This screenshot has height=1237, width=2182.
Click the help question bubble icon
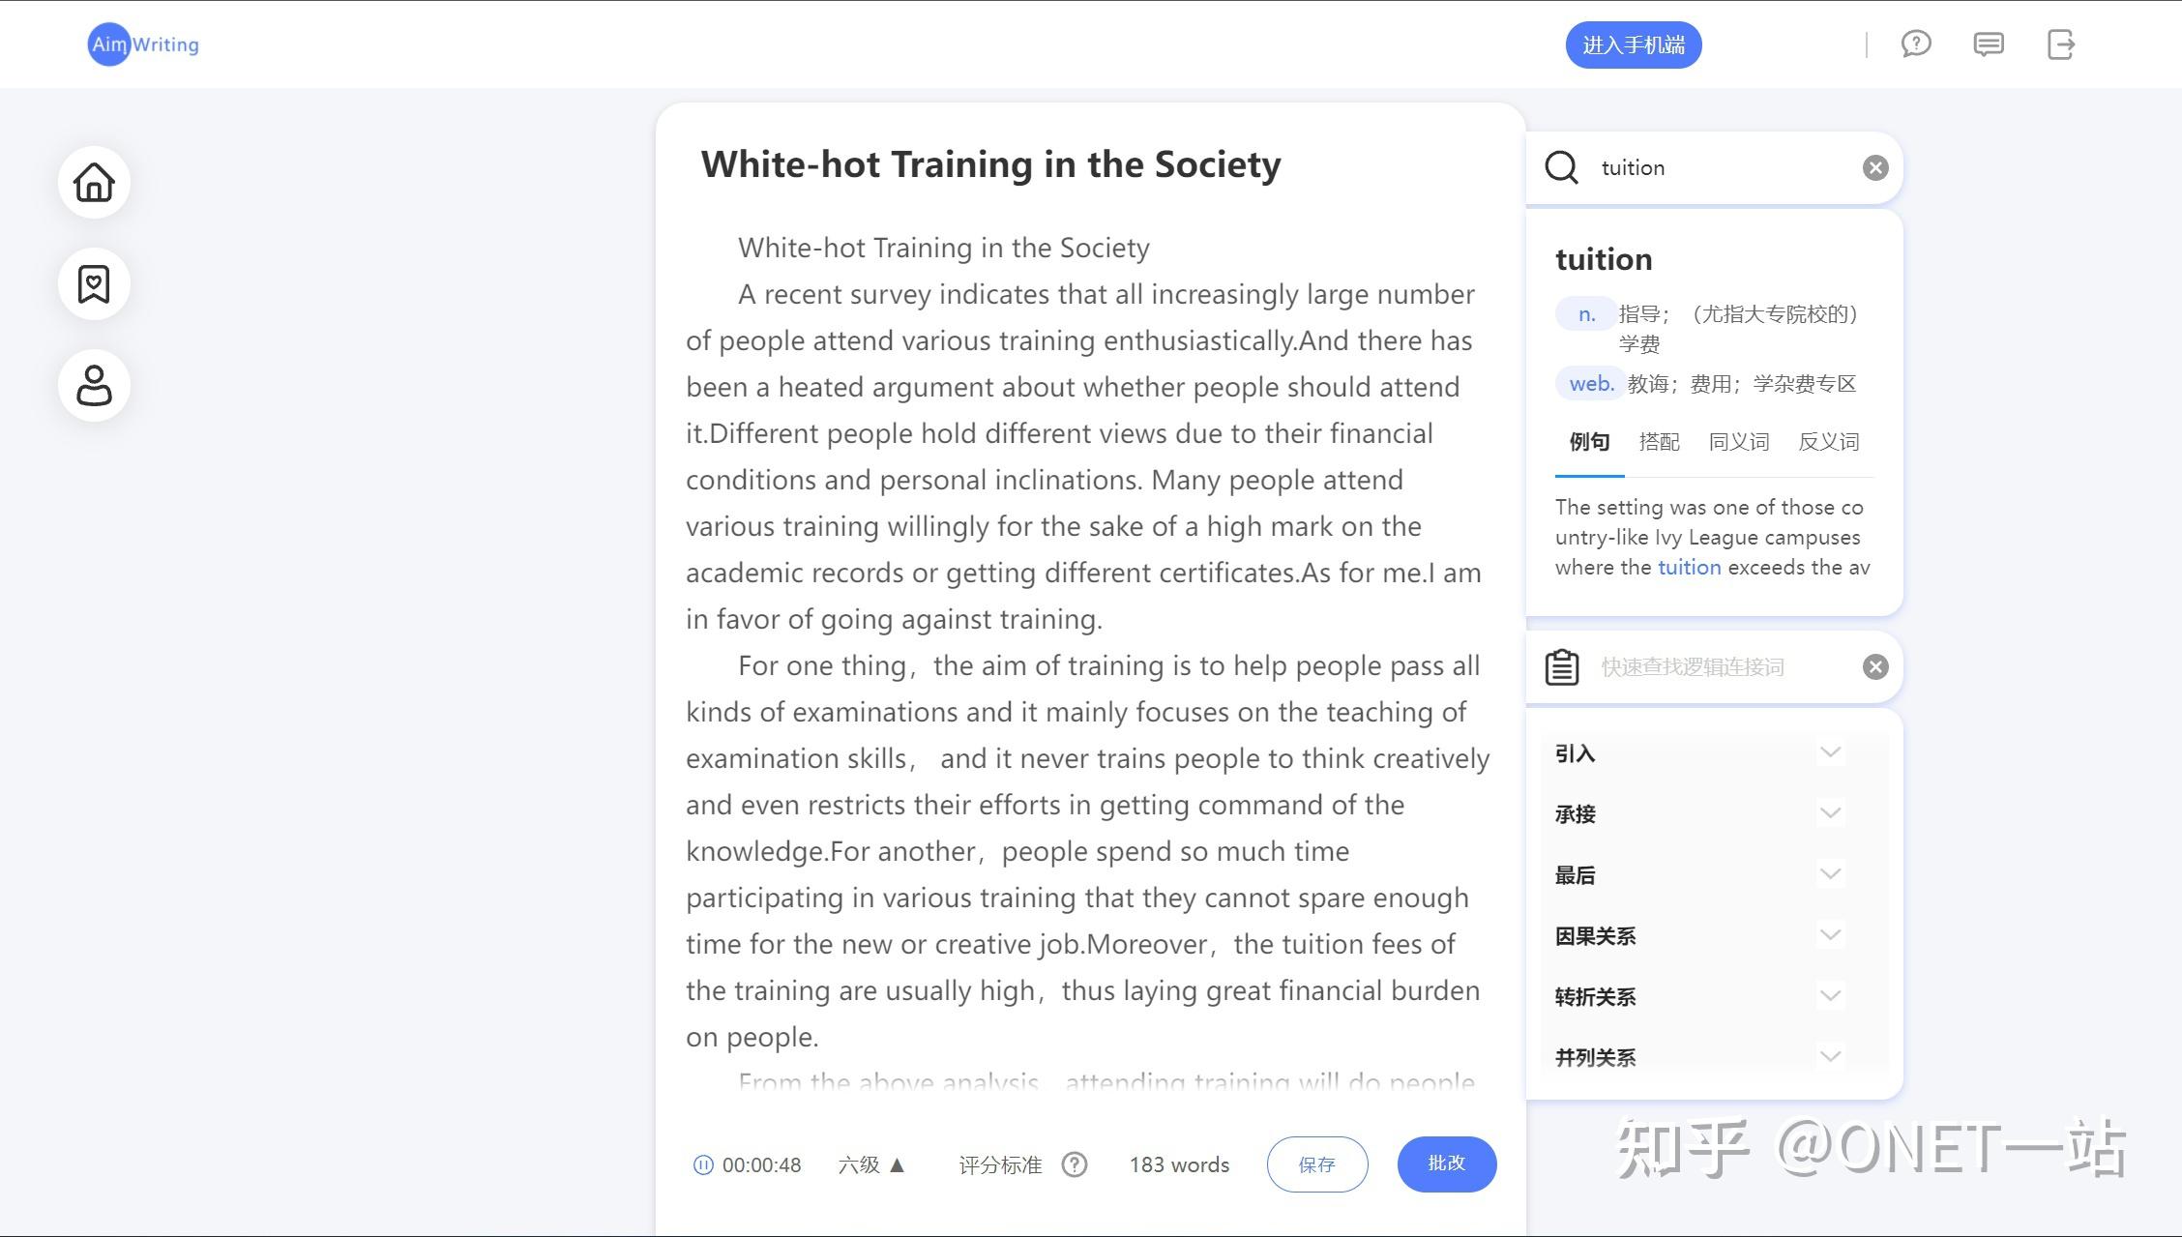(x=1915, y=44)
